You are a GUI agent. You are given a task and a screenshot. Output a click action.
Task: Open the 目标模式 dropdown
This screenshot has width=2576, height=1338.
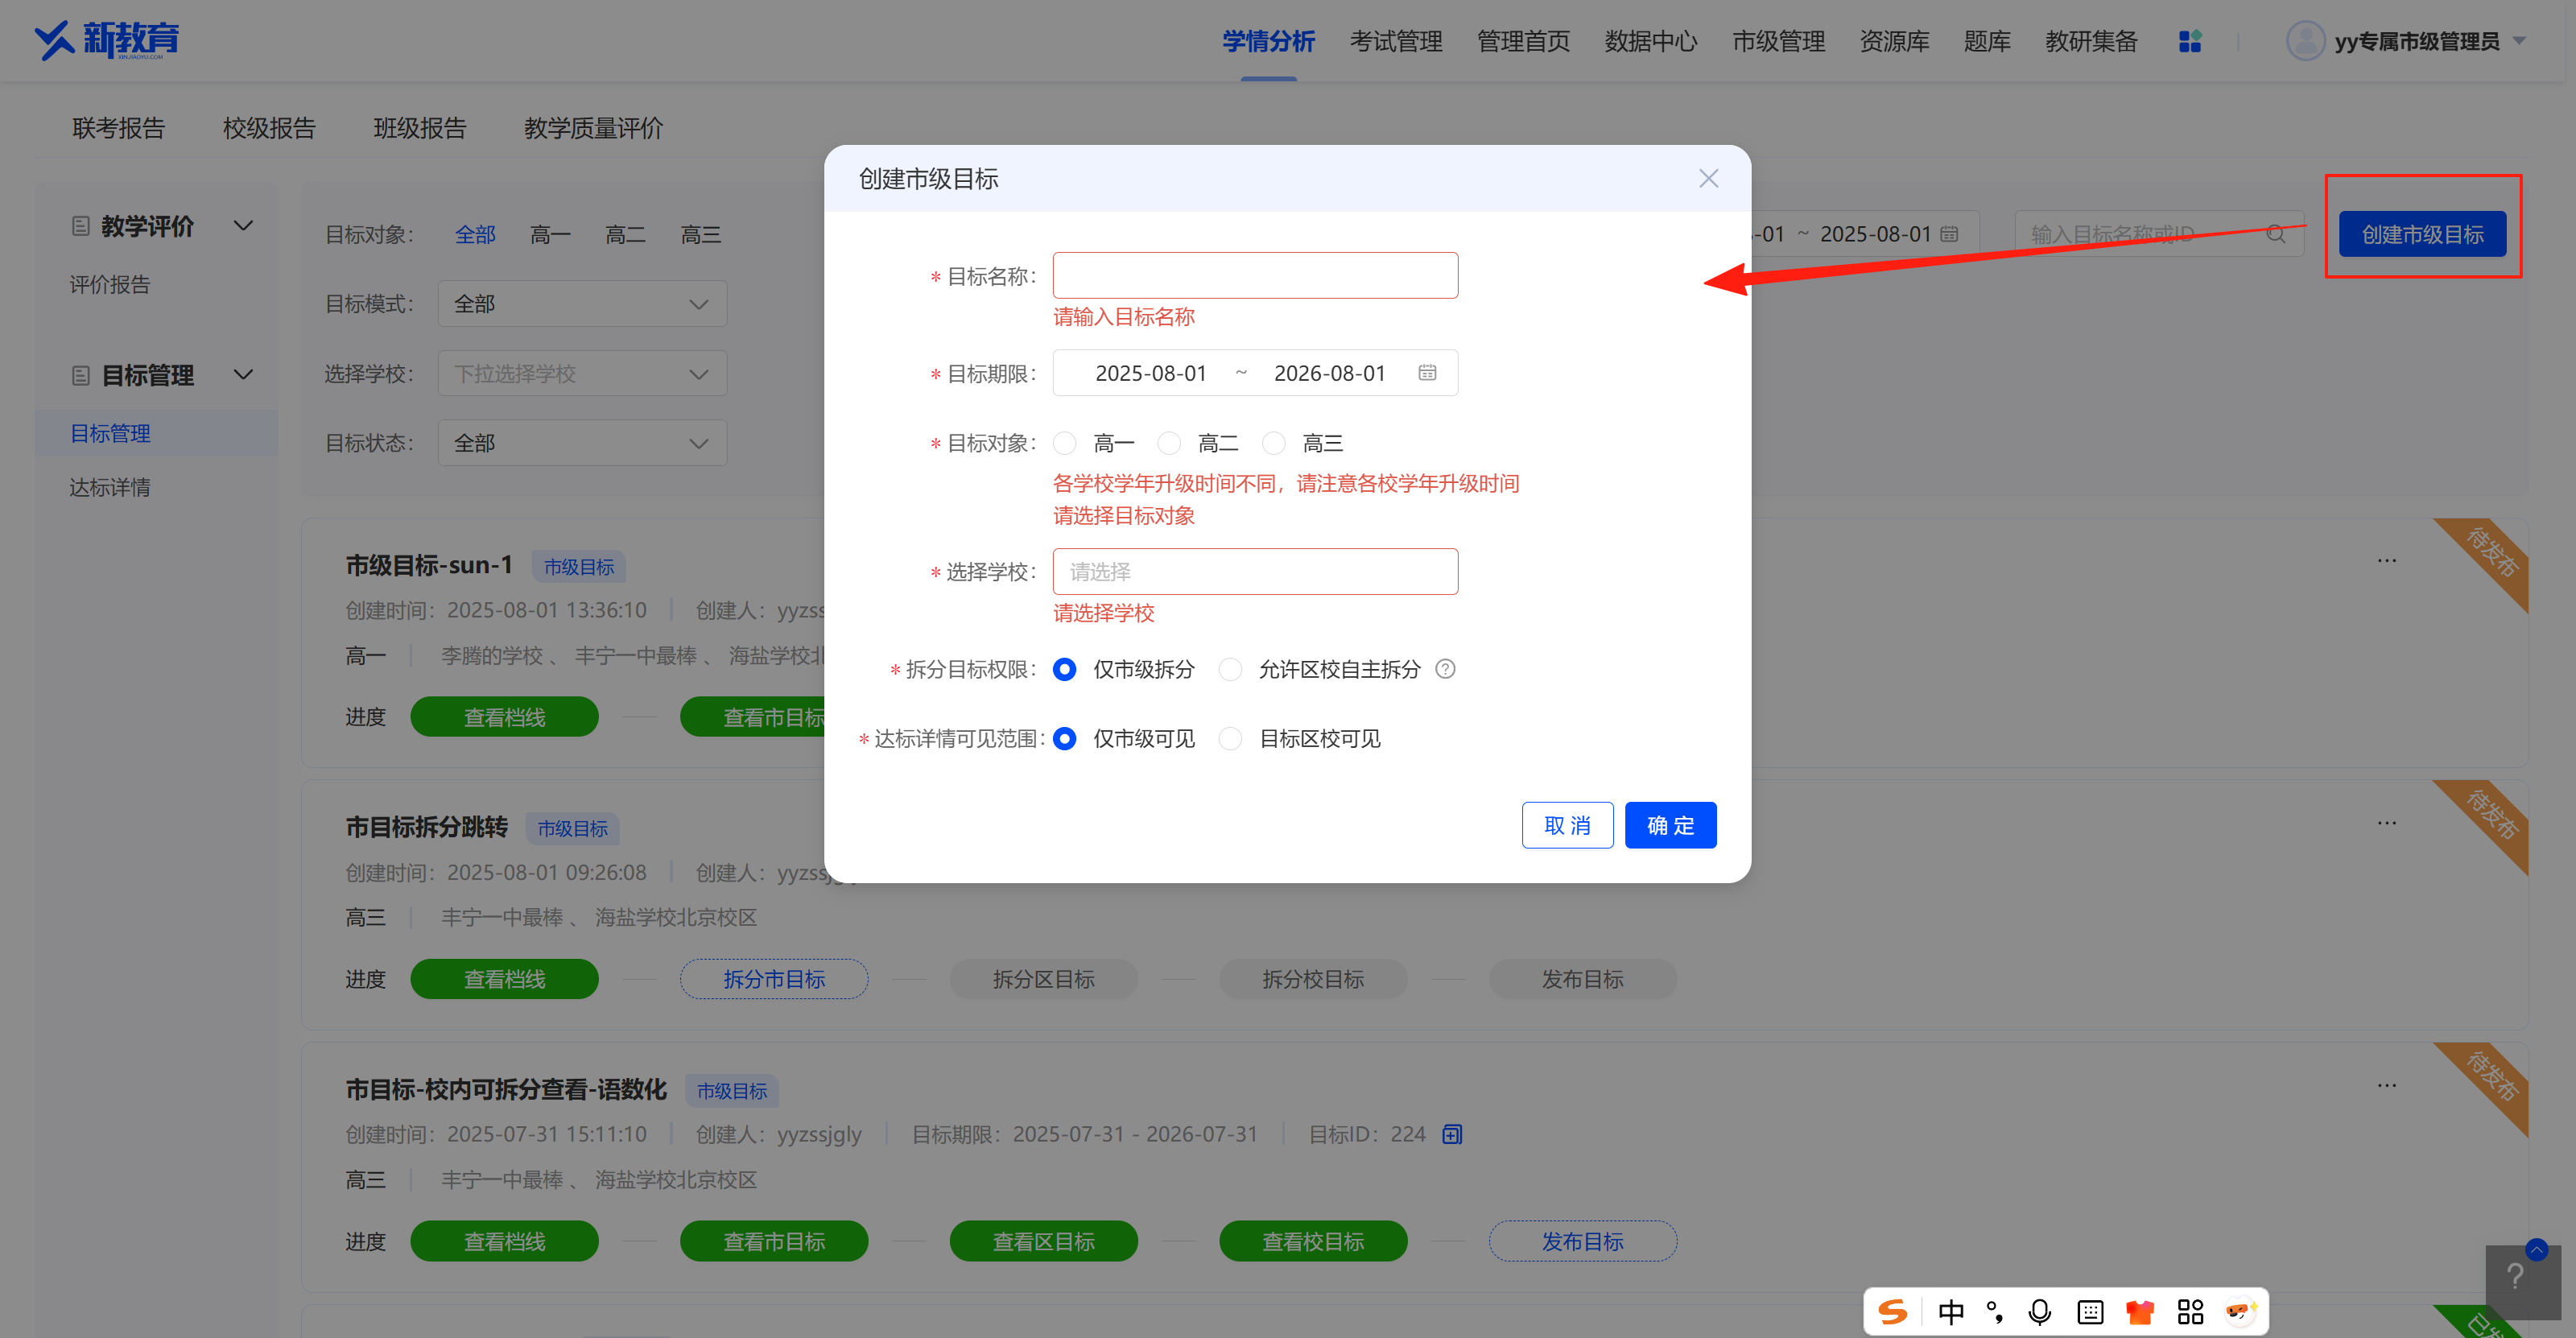[x=582, y=304]
